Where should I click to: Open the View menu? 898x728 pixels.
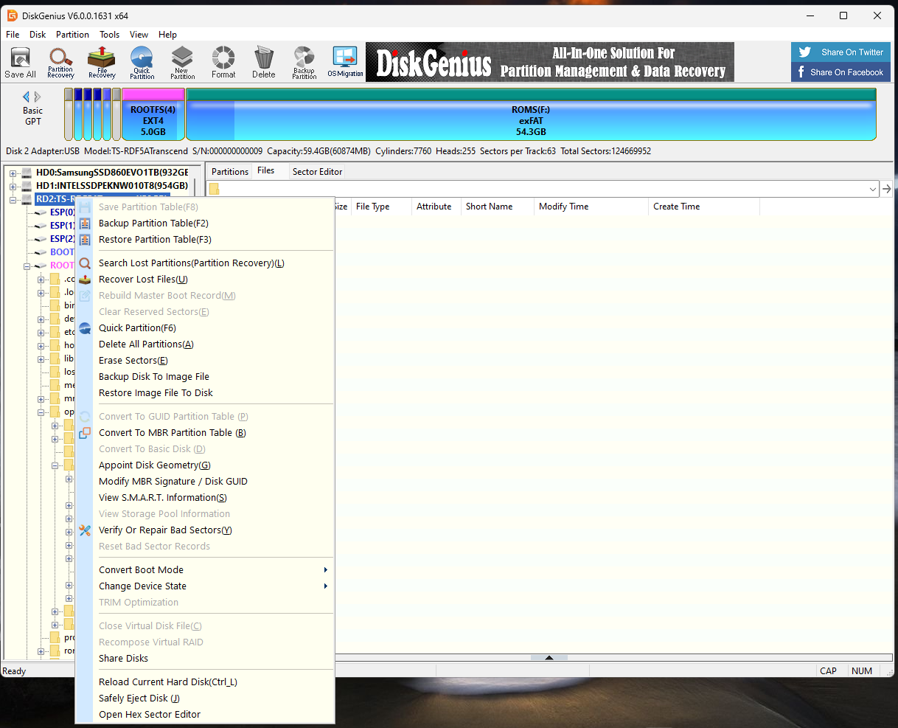pos(139,35)
